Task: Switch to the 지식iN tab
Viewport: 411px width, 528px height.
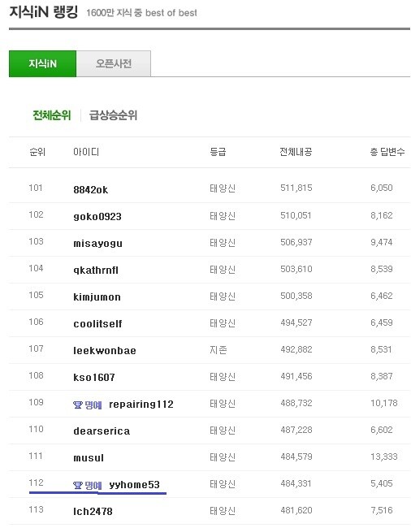Action: tap(43, 63)
